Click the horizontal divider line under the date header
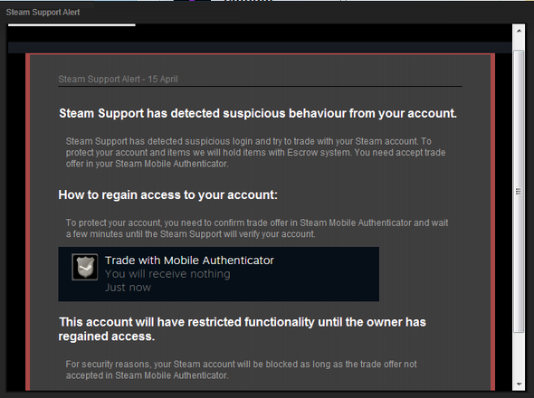 pos(260,87)
